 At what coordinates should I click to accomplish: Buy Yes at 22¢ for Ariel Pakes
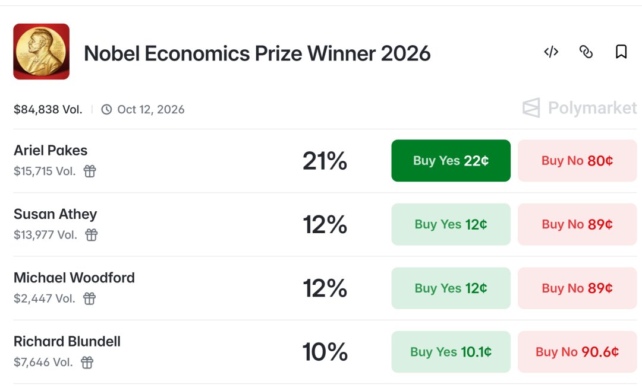click(451, 161)
